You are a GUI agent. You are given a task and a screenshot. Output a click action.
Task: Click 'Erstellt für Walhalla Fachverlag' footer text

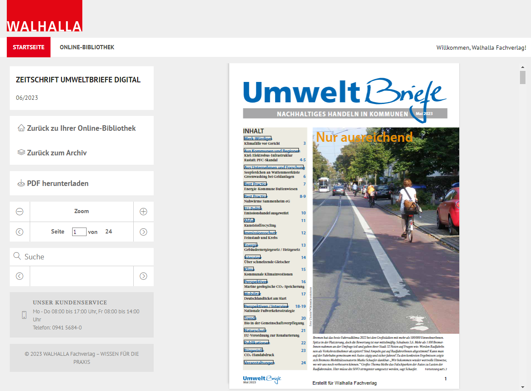click(x=344, y=383)
